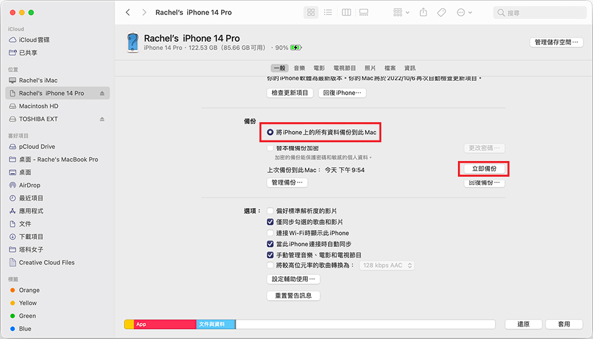
Task: Click 管理備份 button
Action: click(x=287, y=182)
